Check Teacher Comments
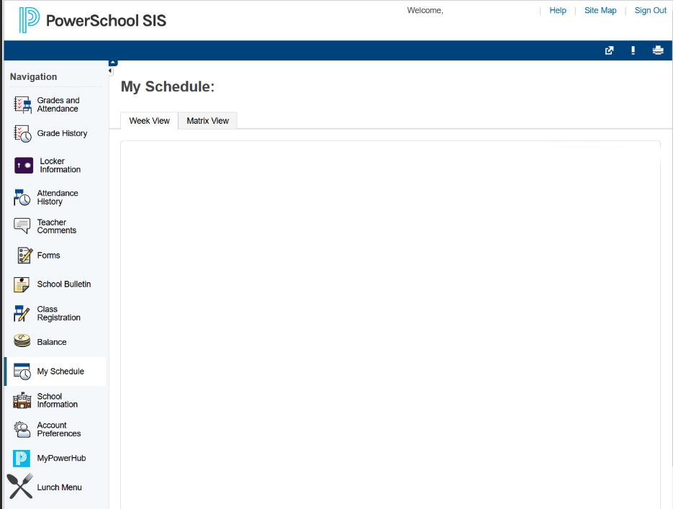The width and height of the screenshot is (673, 509). (54, 226)
